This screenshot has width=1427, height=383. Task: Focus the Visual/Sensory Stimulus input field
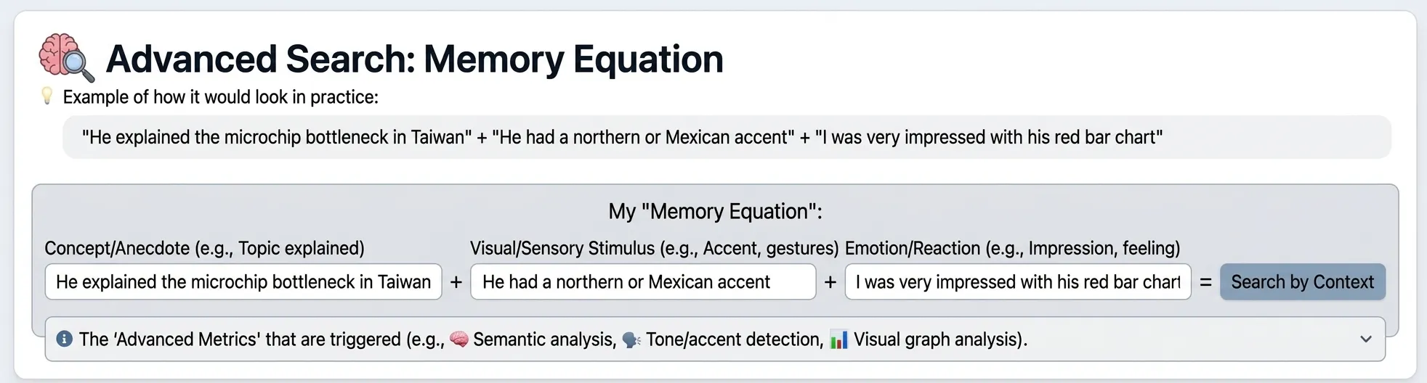[643, 281]
